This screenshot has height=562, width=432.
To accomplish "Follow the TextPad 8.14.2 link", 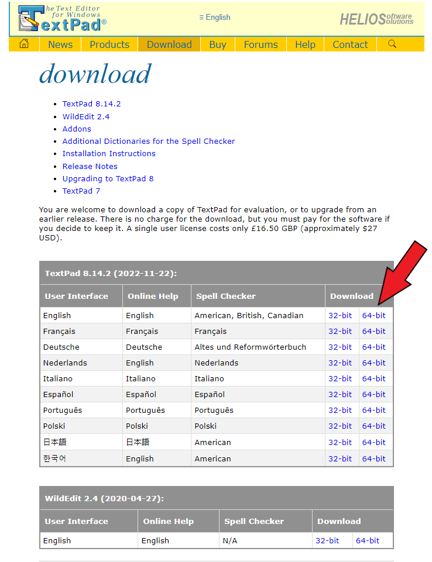I will point(91,104).
